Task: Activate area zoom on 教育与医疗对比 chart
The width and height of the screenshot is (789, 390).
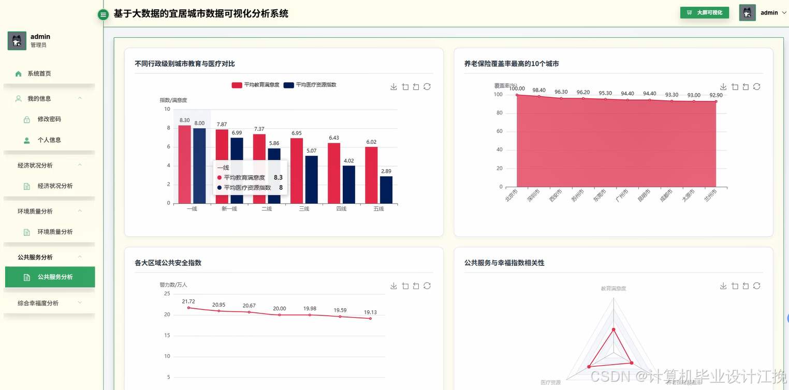Action: (405, 87)
